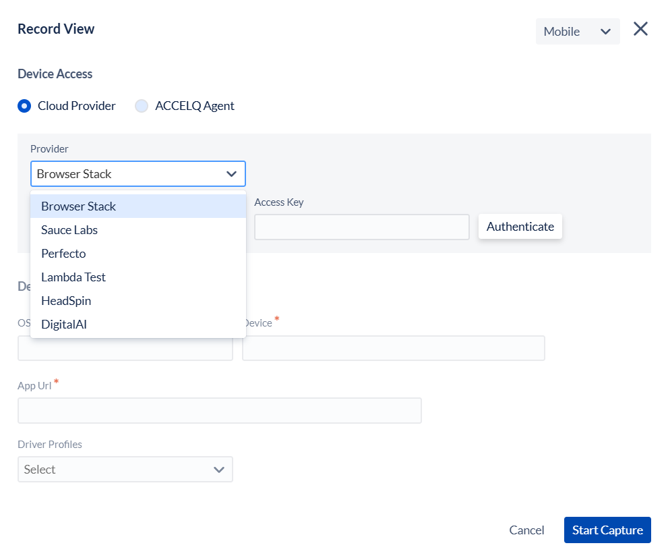The width and height of the screenshot is (668, 560).
Task: Open the Driver Profiles Select dropdown
Action: 125,469
